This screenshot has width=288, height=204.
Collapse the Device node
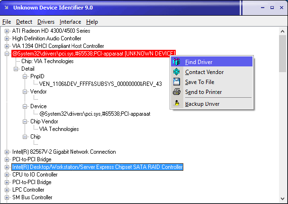tap(25, 106)
